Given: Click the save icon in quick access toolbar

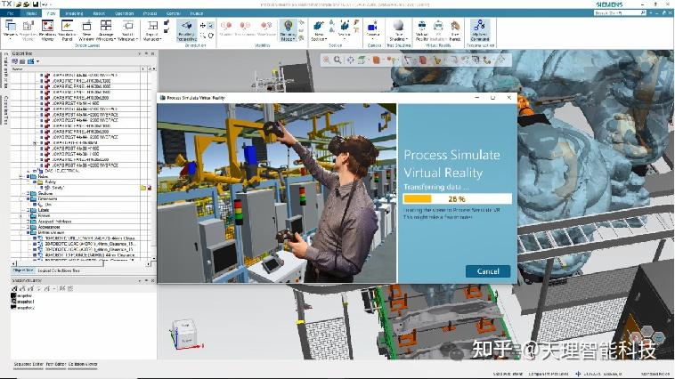Looking at the screenshot, I should [x=36, y=4].
